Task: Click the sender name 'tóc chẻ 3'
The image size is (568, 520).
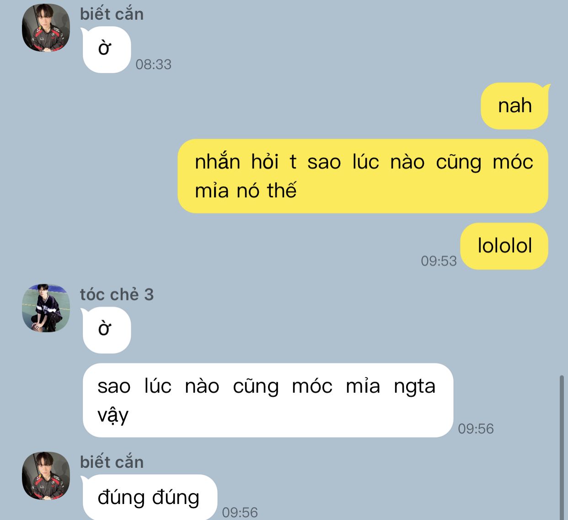Action: pyautogui.click(x=117, y=294)
